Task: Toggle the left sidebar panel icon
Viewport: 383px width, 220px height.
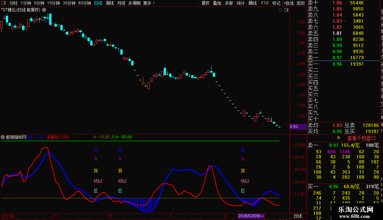Action: coord(4,3)
